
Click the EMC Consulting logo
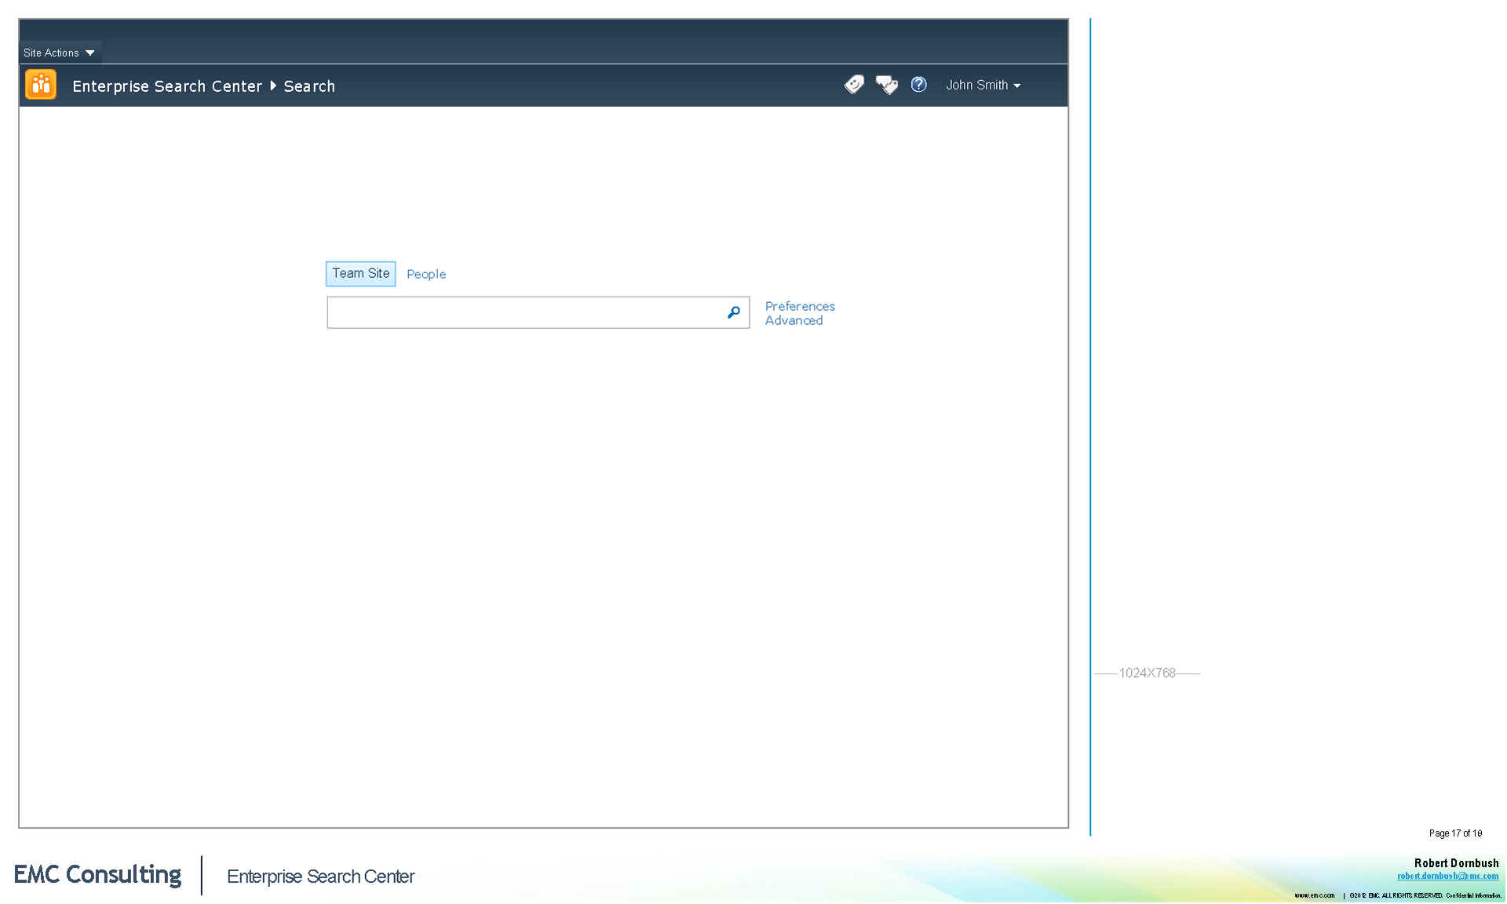point(97,874)
